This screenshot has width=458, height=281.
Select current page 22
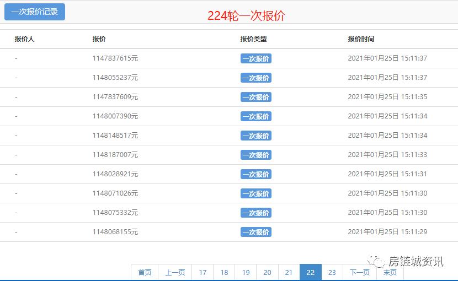click(x=311, y=273)
